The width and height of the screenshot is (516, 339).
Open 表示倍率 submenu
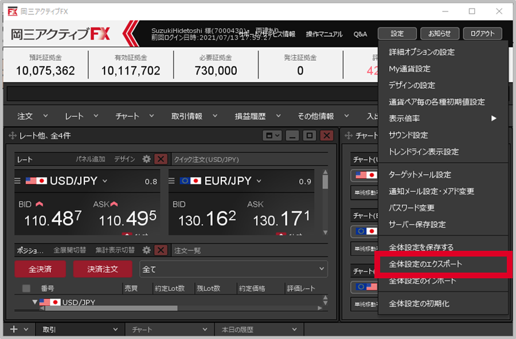(x=443, y=119)
